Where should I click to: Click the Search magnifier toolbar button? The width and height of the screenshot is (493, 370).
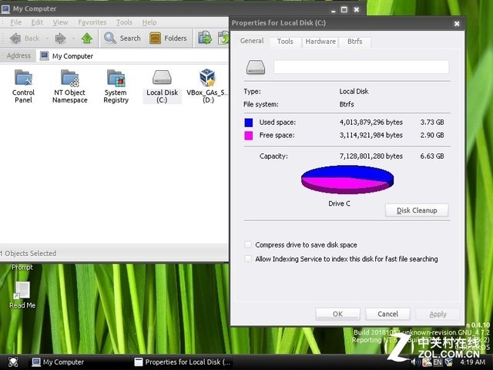point(122,39)
